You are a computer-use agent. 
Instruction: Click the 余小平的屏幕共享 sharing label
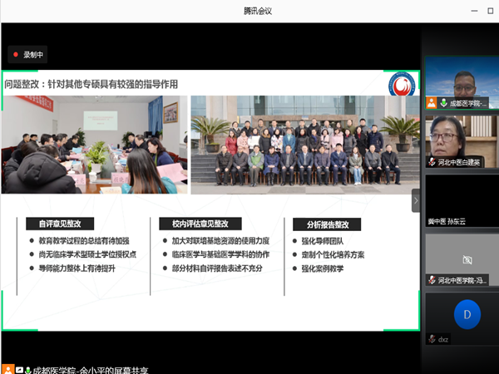click(x=91, y=369)
